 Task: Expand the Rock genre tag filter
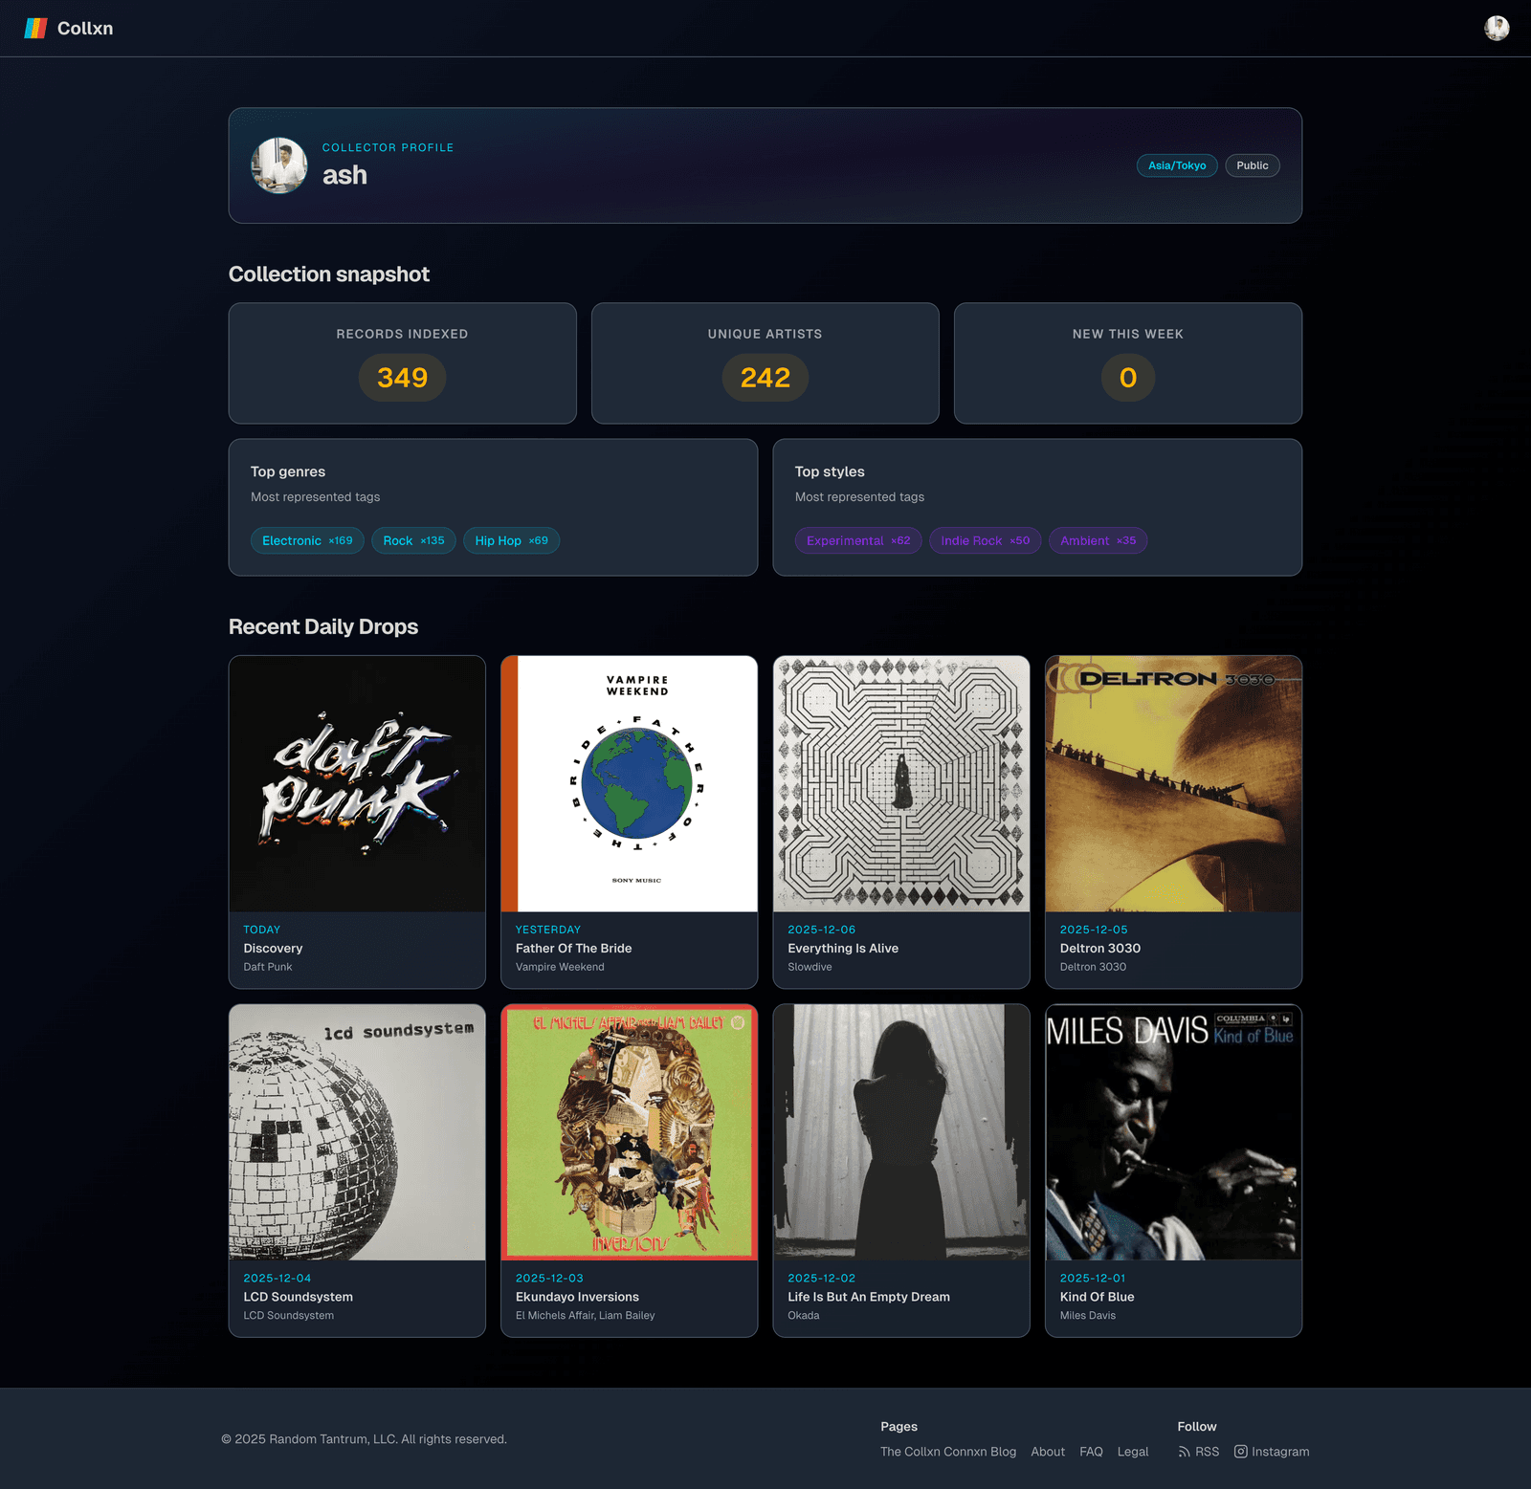tap(412, 540)
